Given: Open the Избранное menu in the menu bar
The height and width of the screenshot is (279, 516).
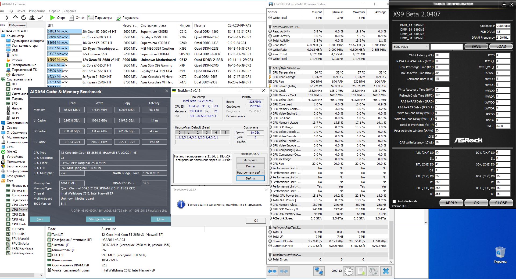Looking at the screenshot, I should (37, 11).
